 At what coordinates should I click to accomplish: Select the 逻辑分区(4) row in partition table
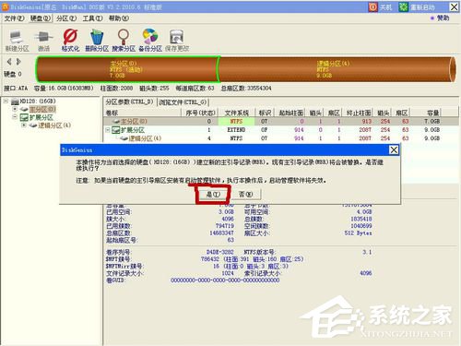coord(281,138)
